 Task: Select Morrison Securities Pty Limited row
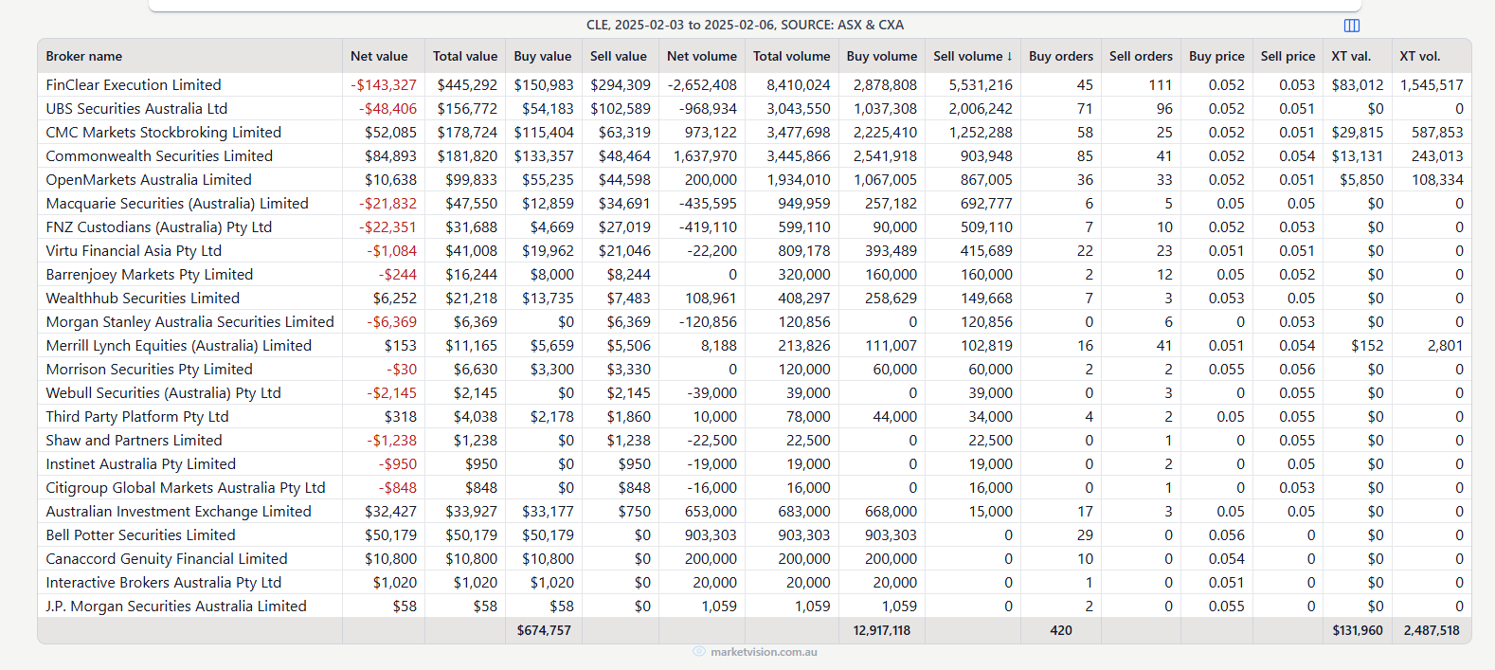click(x=754, y=369)
